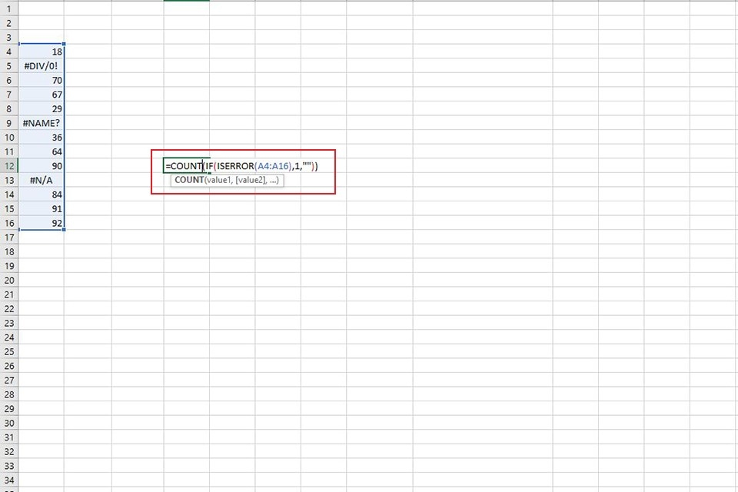Select the #NAME? error cell

click(42, 123)
